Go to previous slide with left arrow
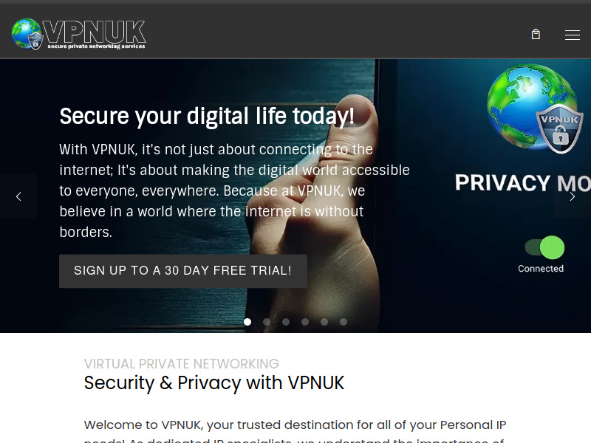 point(18,196)
